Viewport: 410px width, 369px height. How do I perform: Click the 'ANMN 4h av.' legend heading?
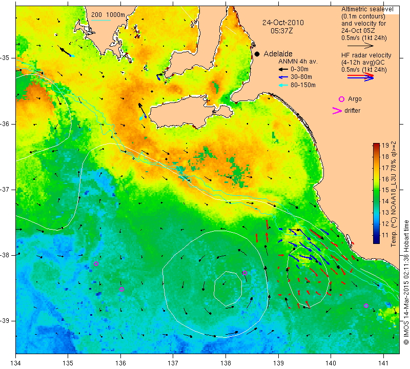(298, 61)
